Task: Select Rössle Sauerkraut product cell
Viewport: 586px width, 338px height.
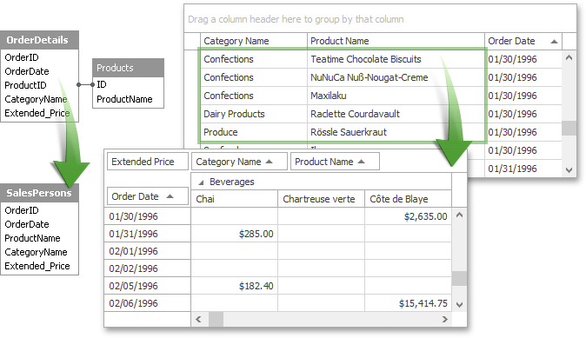Action: 396,132
